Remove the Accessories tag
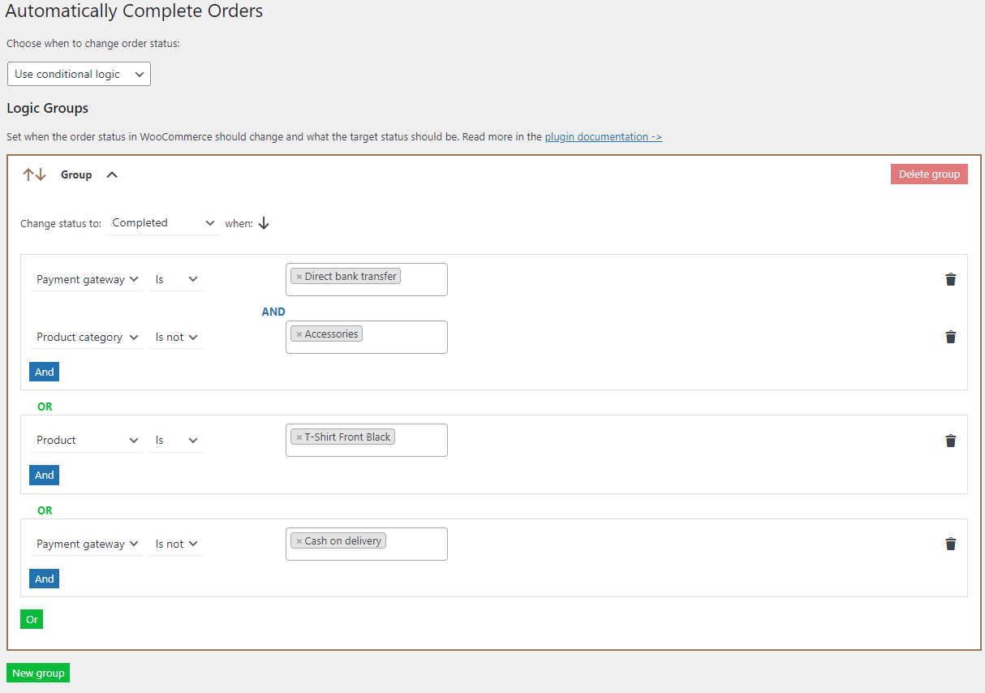The width and height of the screenshot is (985, 693). point(299,333)
